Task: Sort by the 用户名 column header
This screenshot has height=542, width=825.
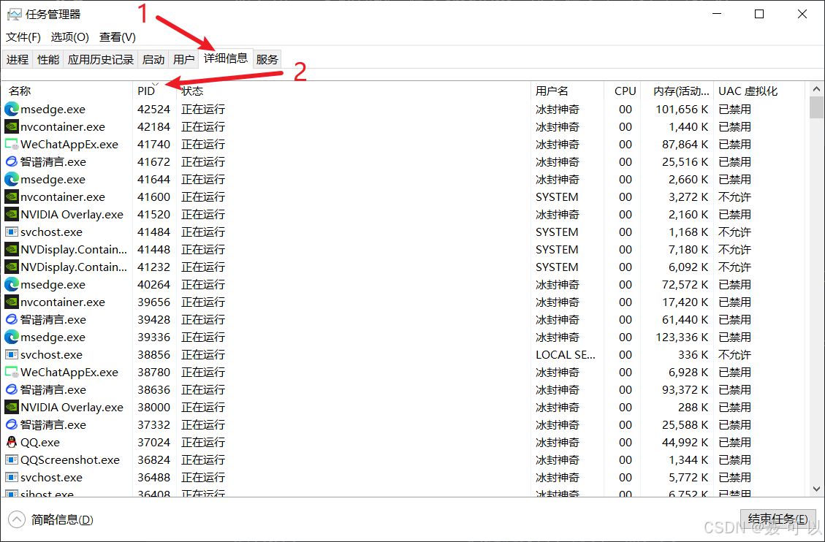Action: point(567,91)
